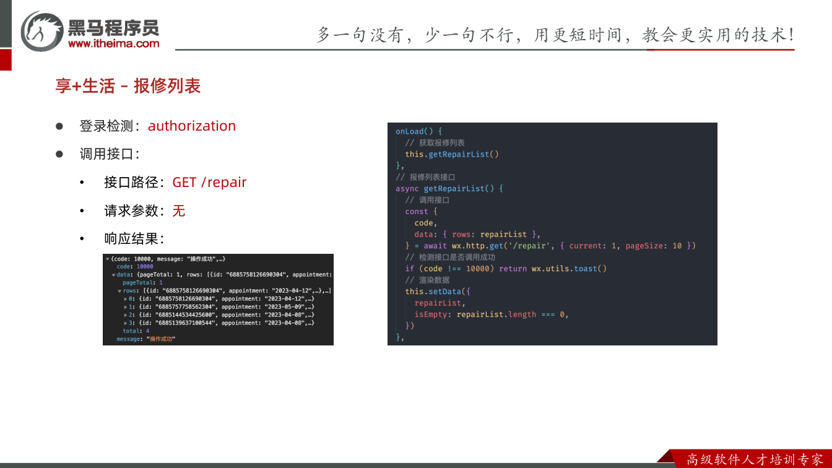Collapse the data object disclosure triangle
This screenshot has width=832, height=468.
(113, 275)
